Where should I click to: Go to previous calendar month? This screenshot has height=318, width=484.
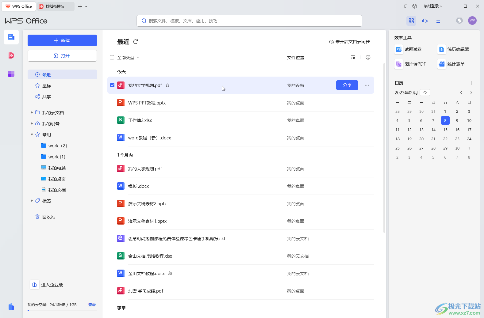461,93
